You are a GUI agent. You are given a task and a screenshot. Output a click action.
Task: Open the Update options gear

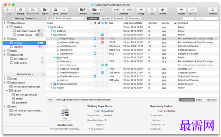pos(101,10)
